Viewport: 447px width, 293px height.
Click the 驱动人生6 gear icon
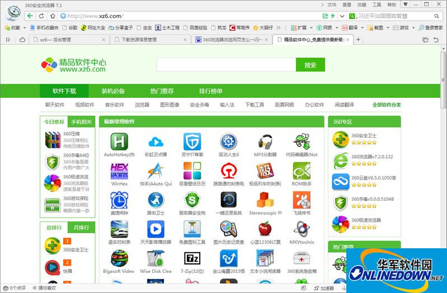[228, 141]
